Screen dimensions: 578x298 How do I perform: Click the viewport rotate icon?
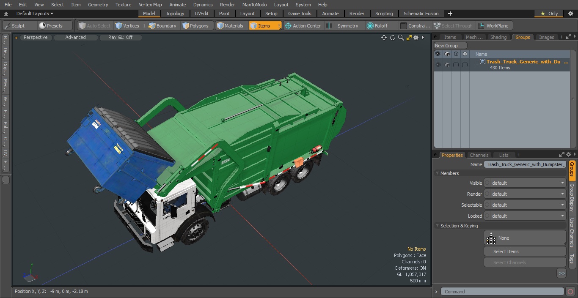[x=392, y=38]
